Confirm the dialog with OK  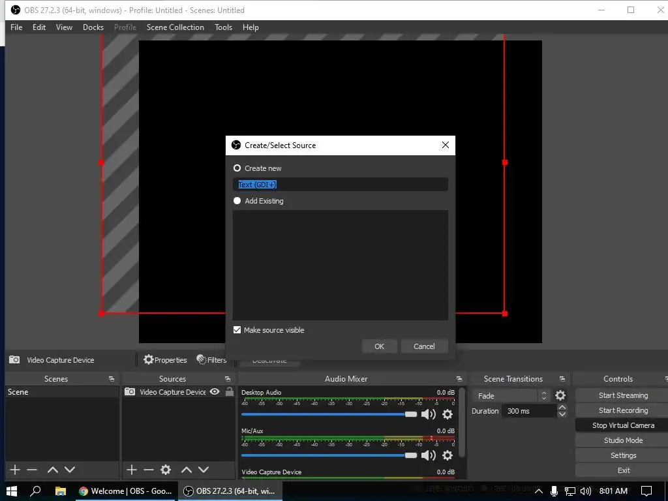click(x=379, y=346)
